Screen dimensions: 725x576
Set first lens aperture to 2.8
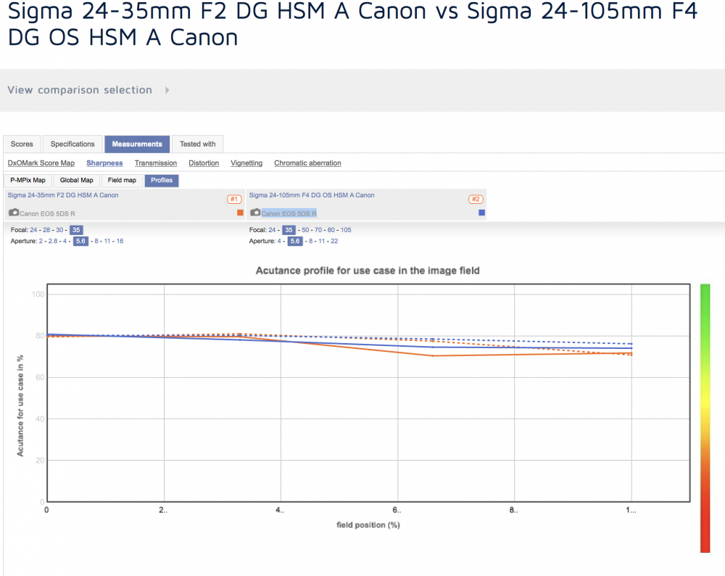(53, 241)
